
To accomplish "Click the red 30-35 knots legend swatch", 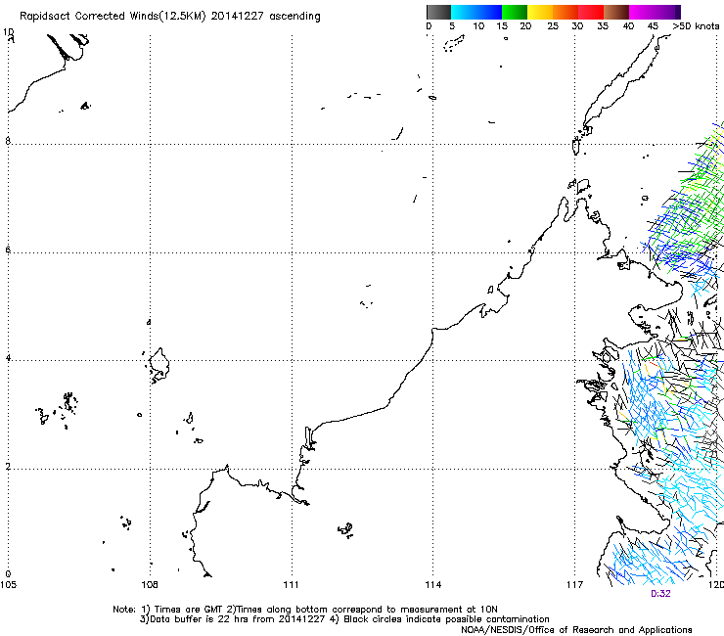I will tap(591, 12).
